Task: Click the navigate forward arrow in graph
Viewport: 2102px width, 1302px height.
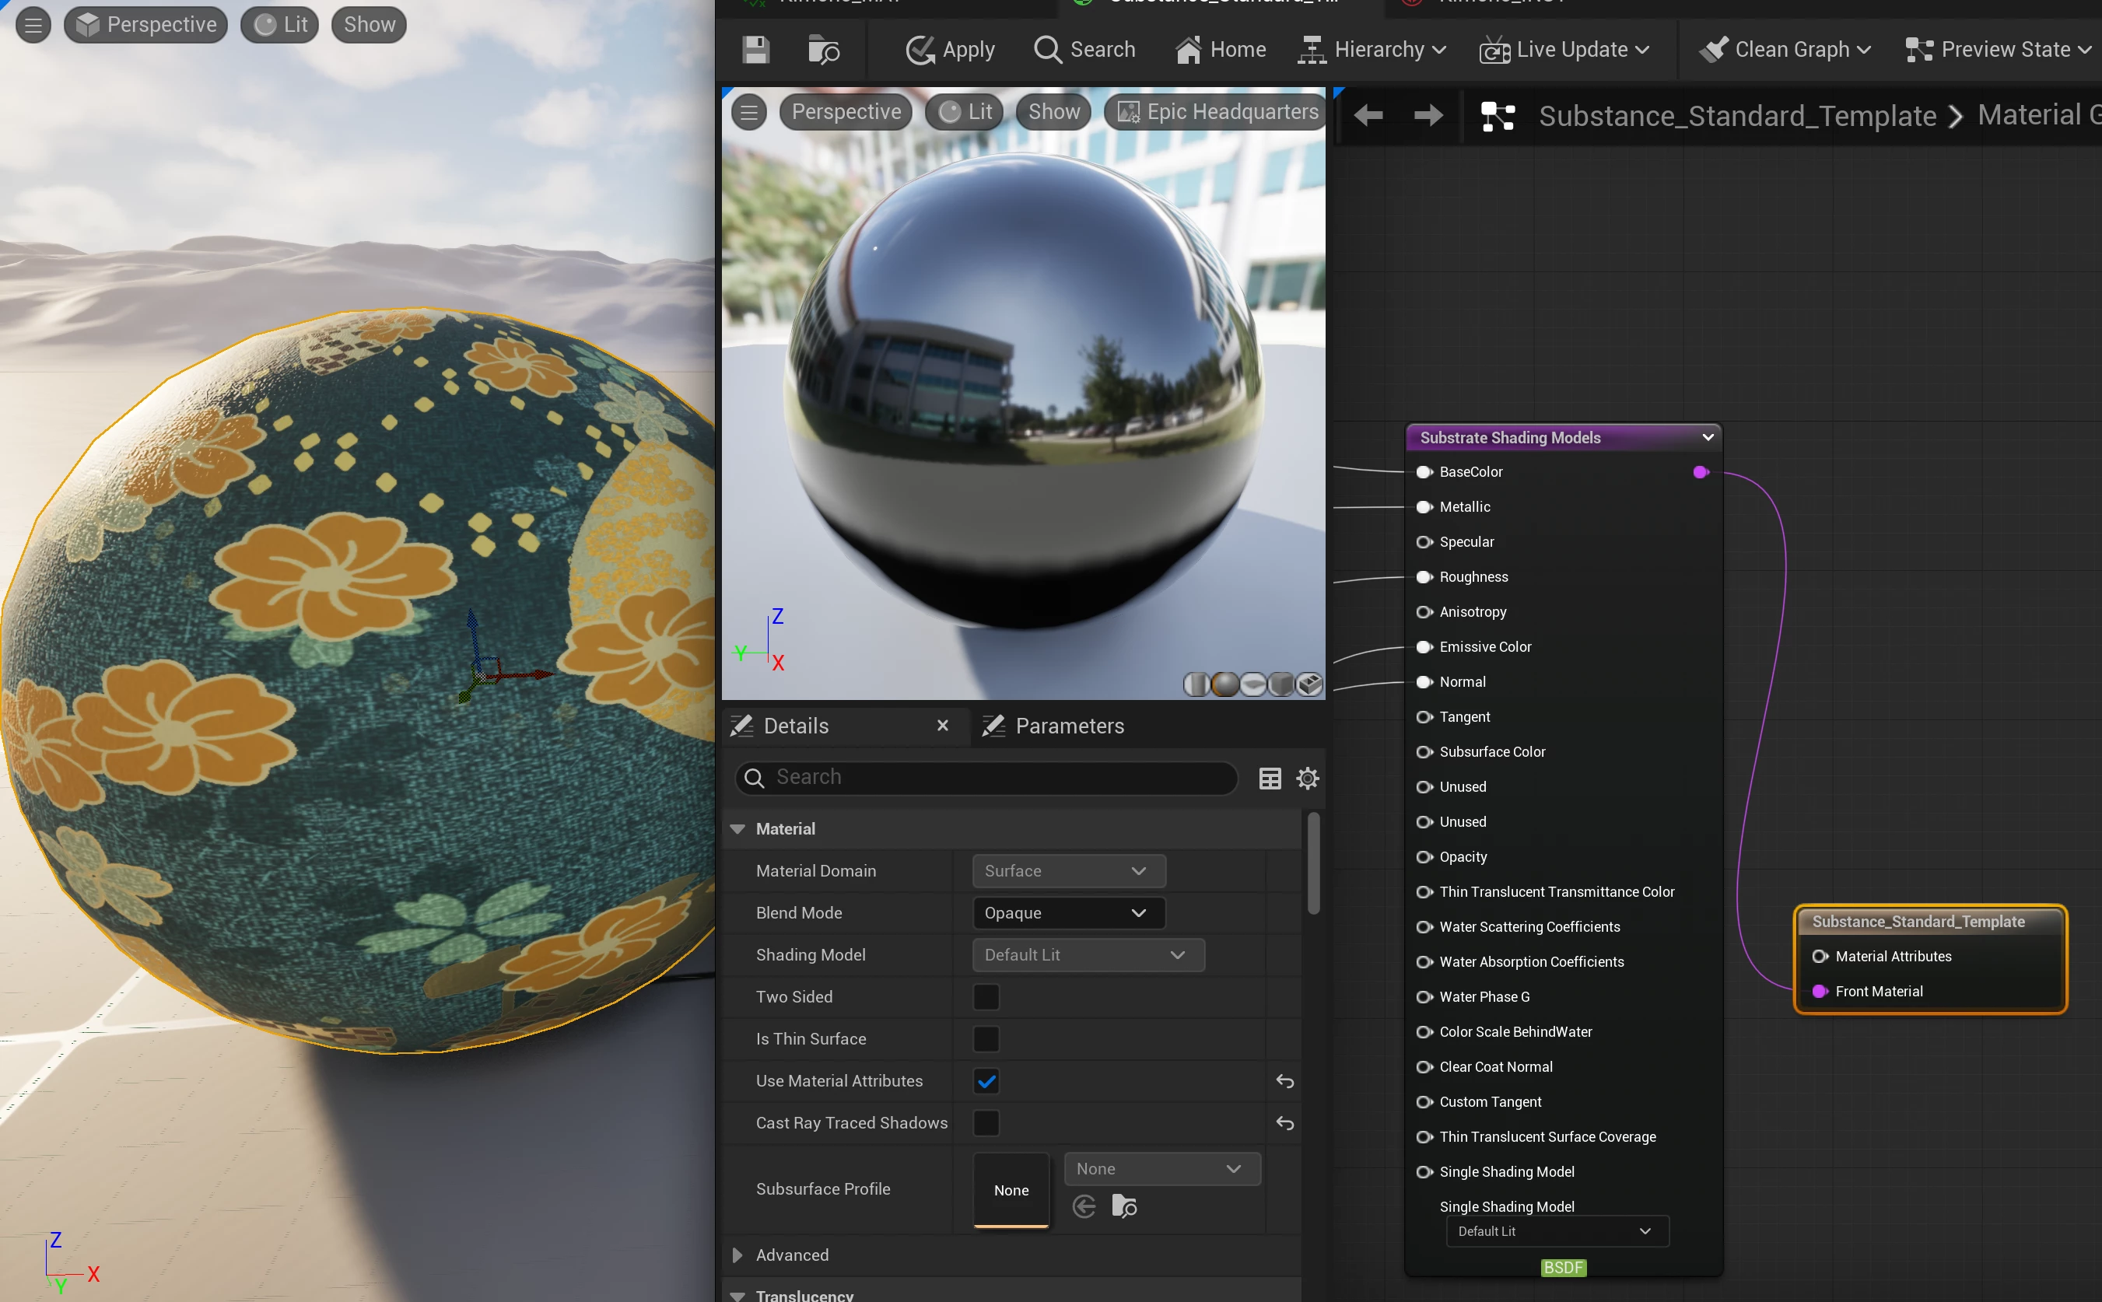Action: (1428, 114)
